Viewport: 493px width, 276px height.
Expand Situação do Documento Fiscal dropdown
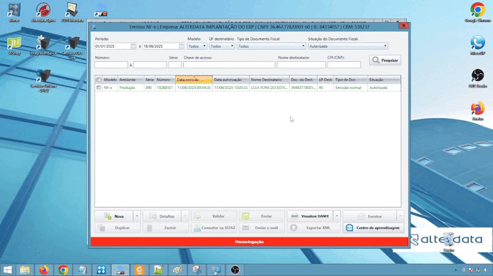[348, 46]
